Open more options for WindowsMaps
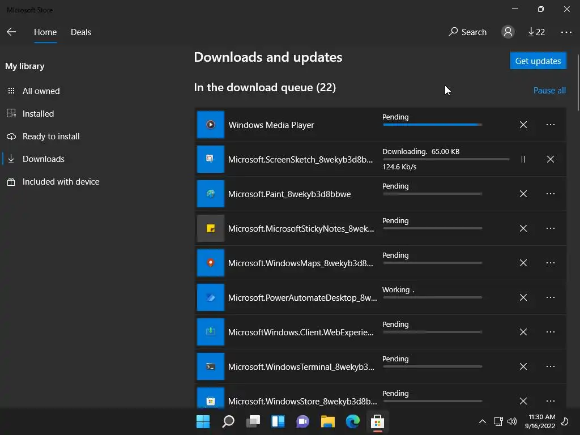The height and width of the screenshot is (435, 580). tap(551, 263)
